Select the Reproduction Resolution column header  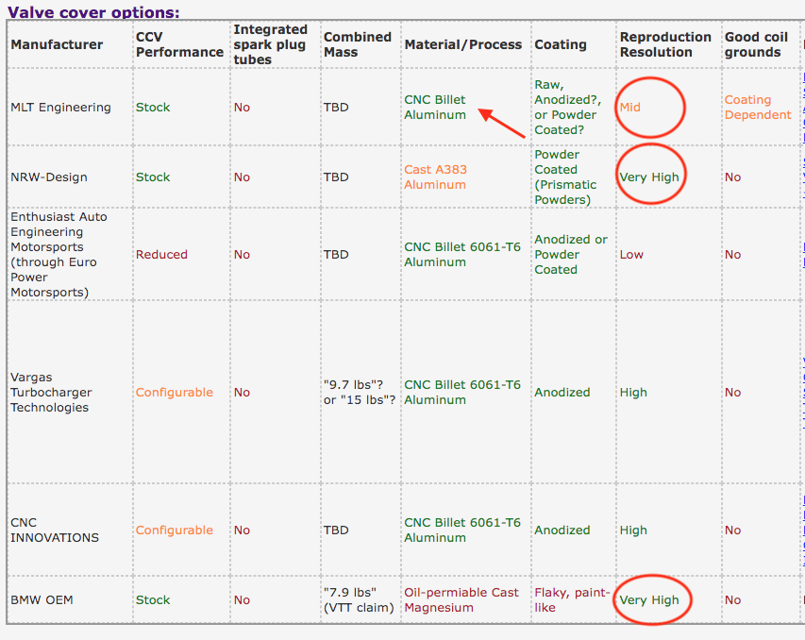click(x=665, y=44)
